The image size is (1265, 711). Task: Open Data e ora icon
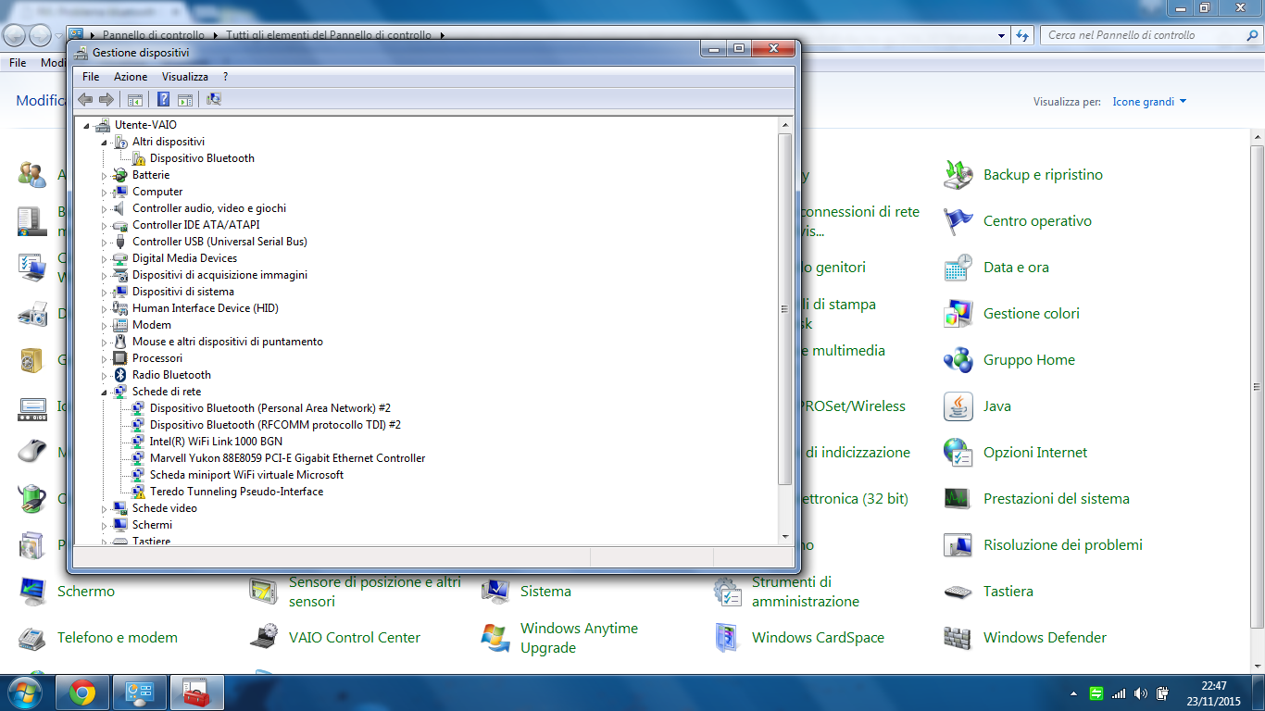[x=958, y=267]
